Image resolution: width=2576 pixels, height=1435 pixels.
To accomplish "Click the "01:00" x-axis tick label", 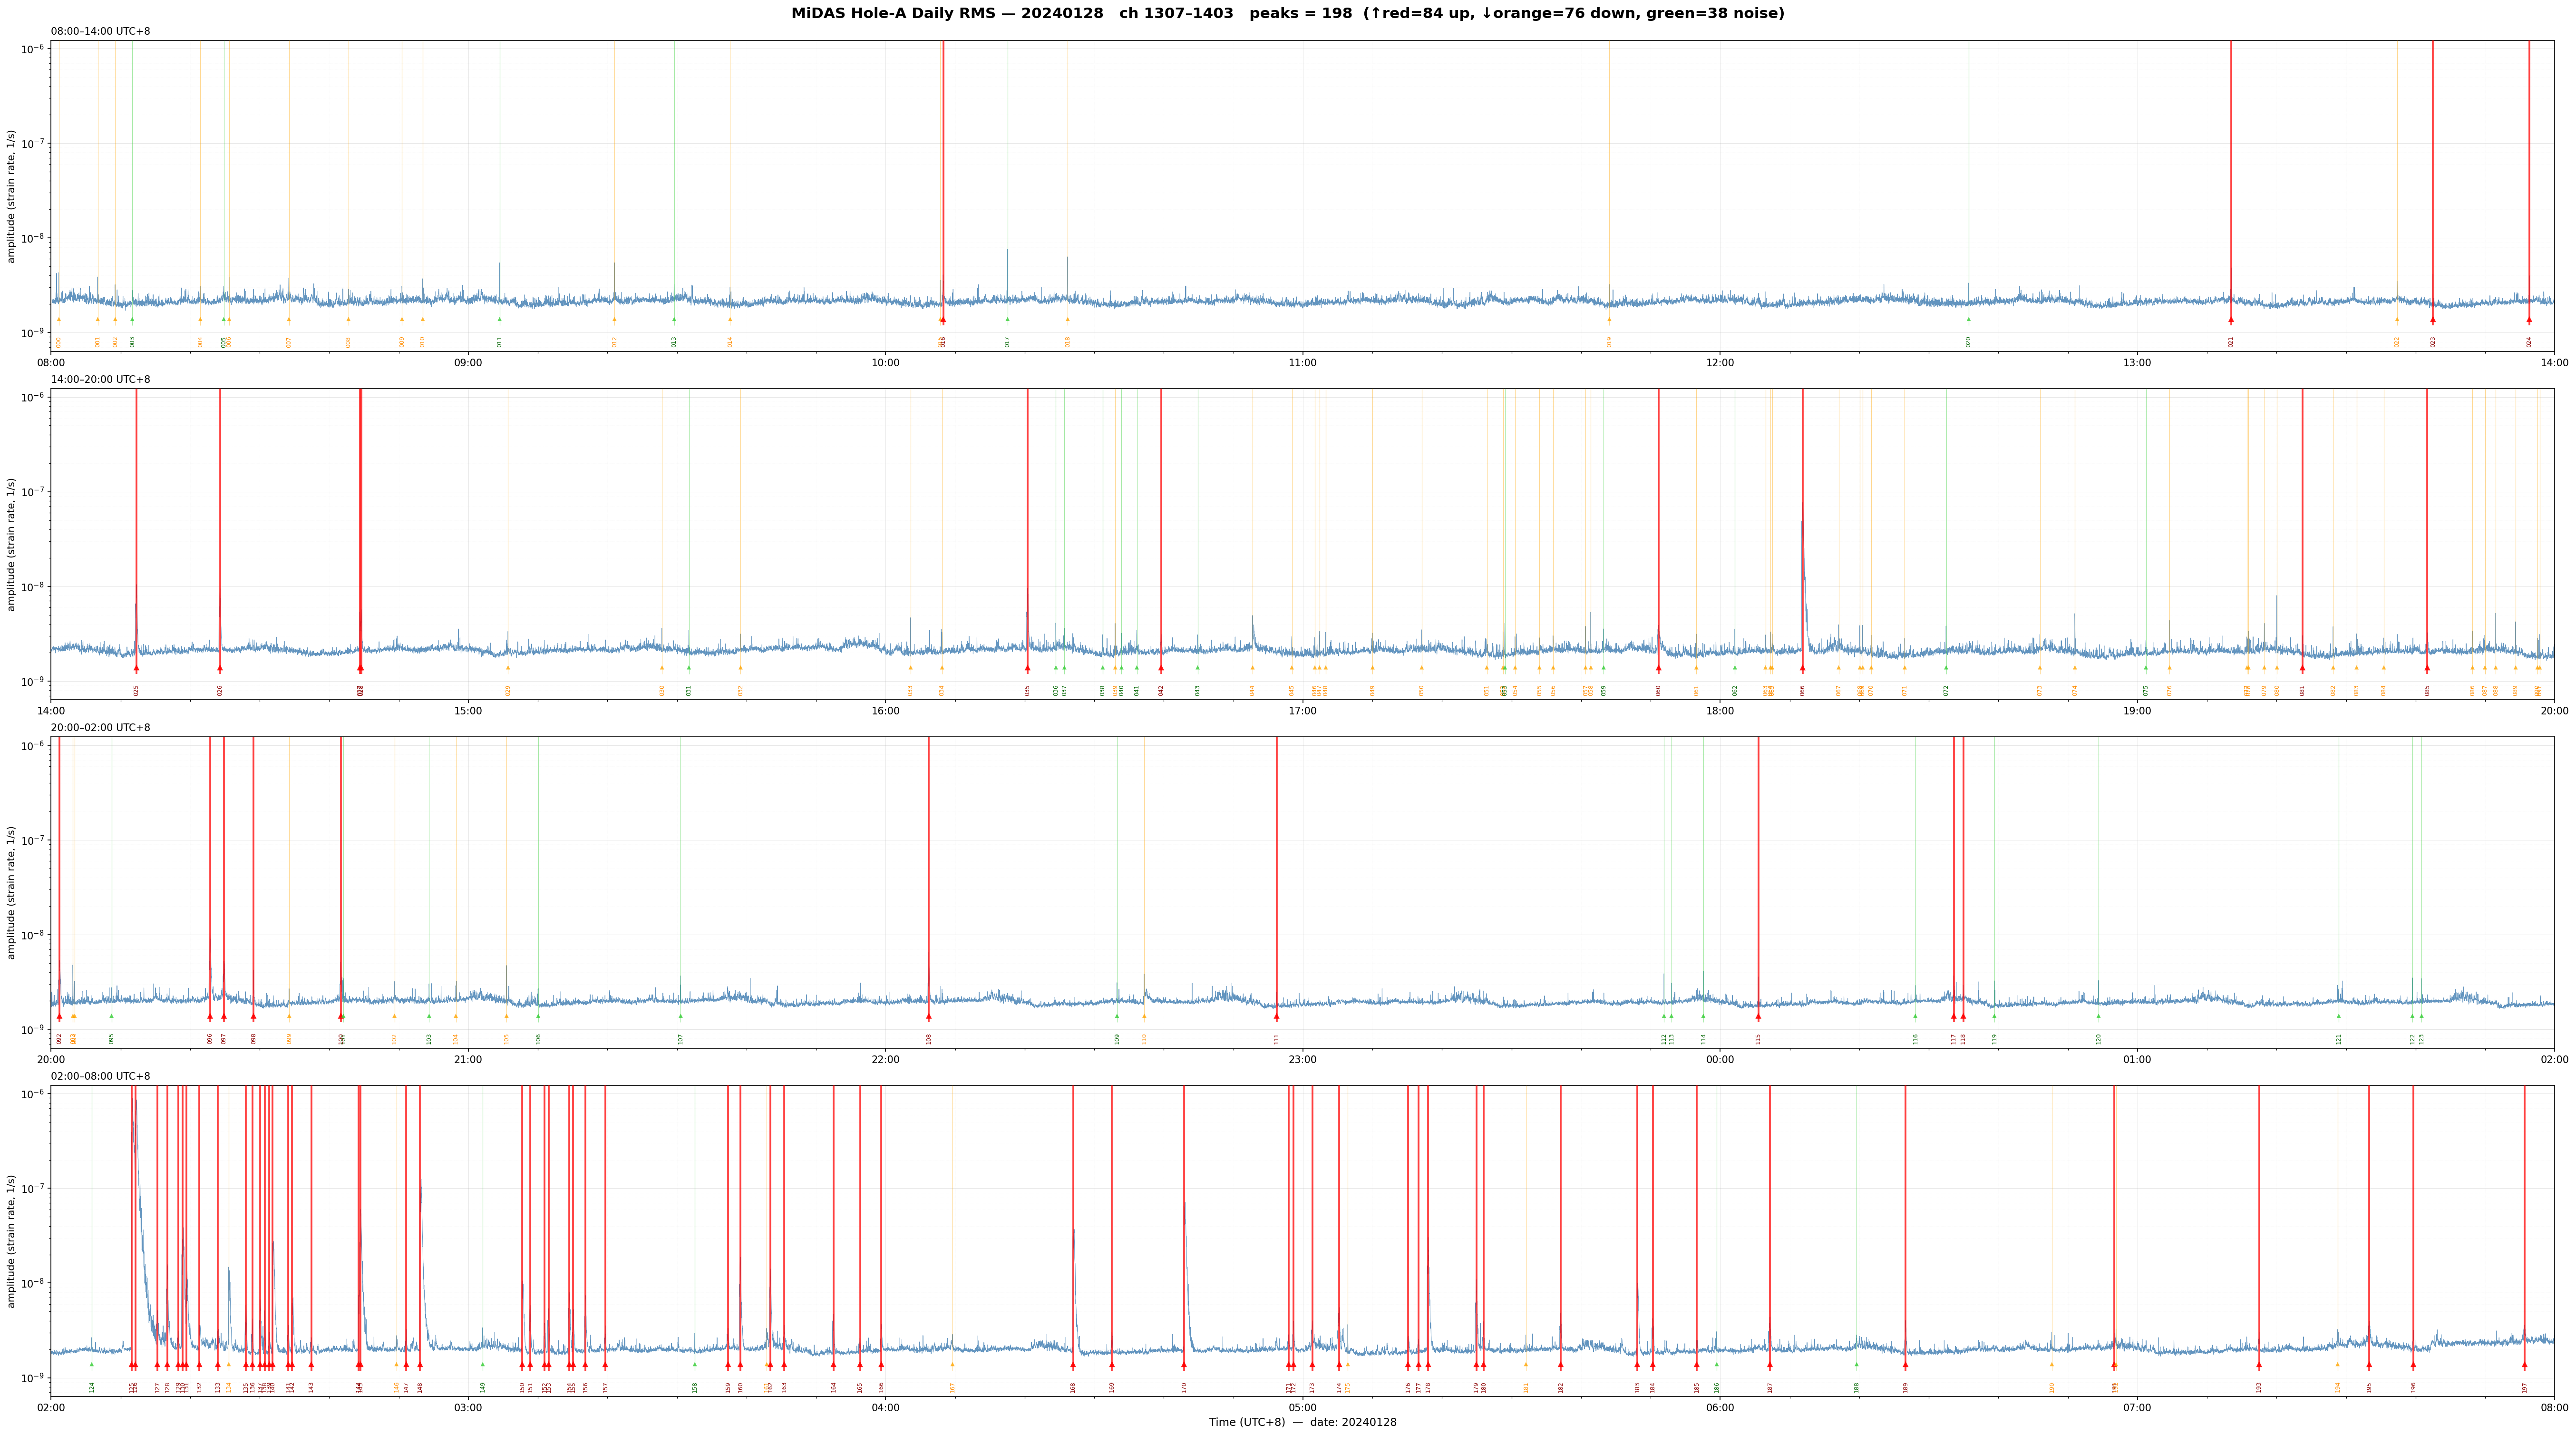I will [x=2137, y=1059].
